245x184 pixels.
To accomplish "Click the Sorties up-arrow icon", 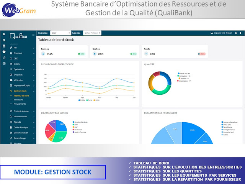I will point(95,54).
